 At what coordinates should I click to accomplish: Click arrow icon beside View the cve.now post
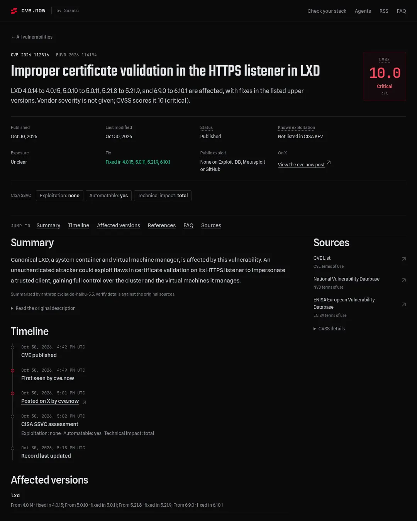(329, 162)
